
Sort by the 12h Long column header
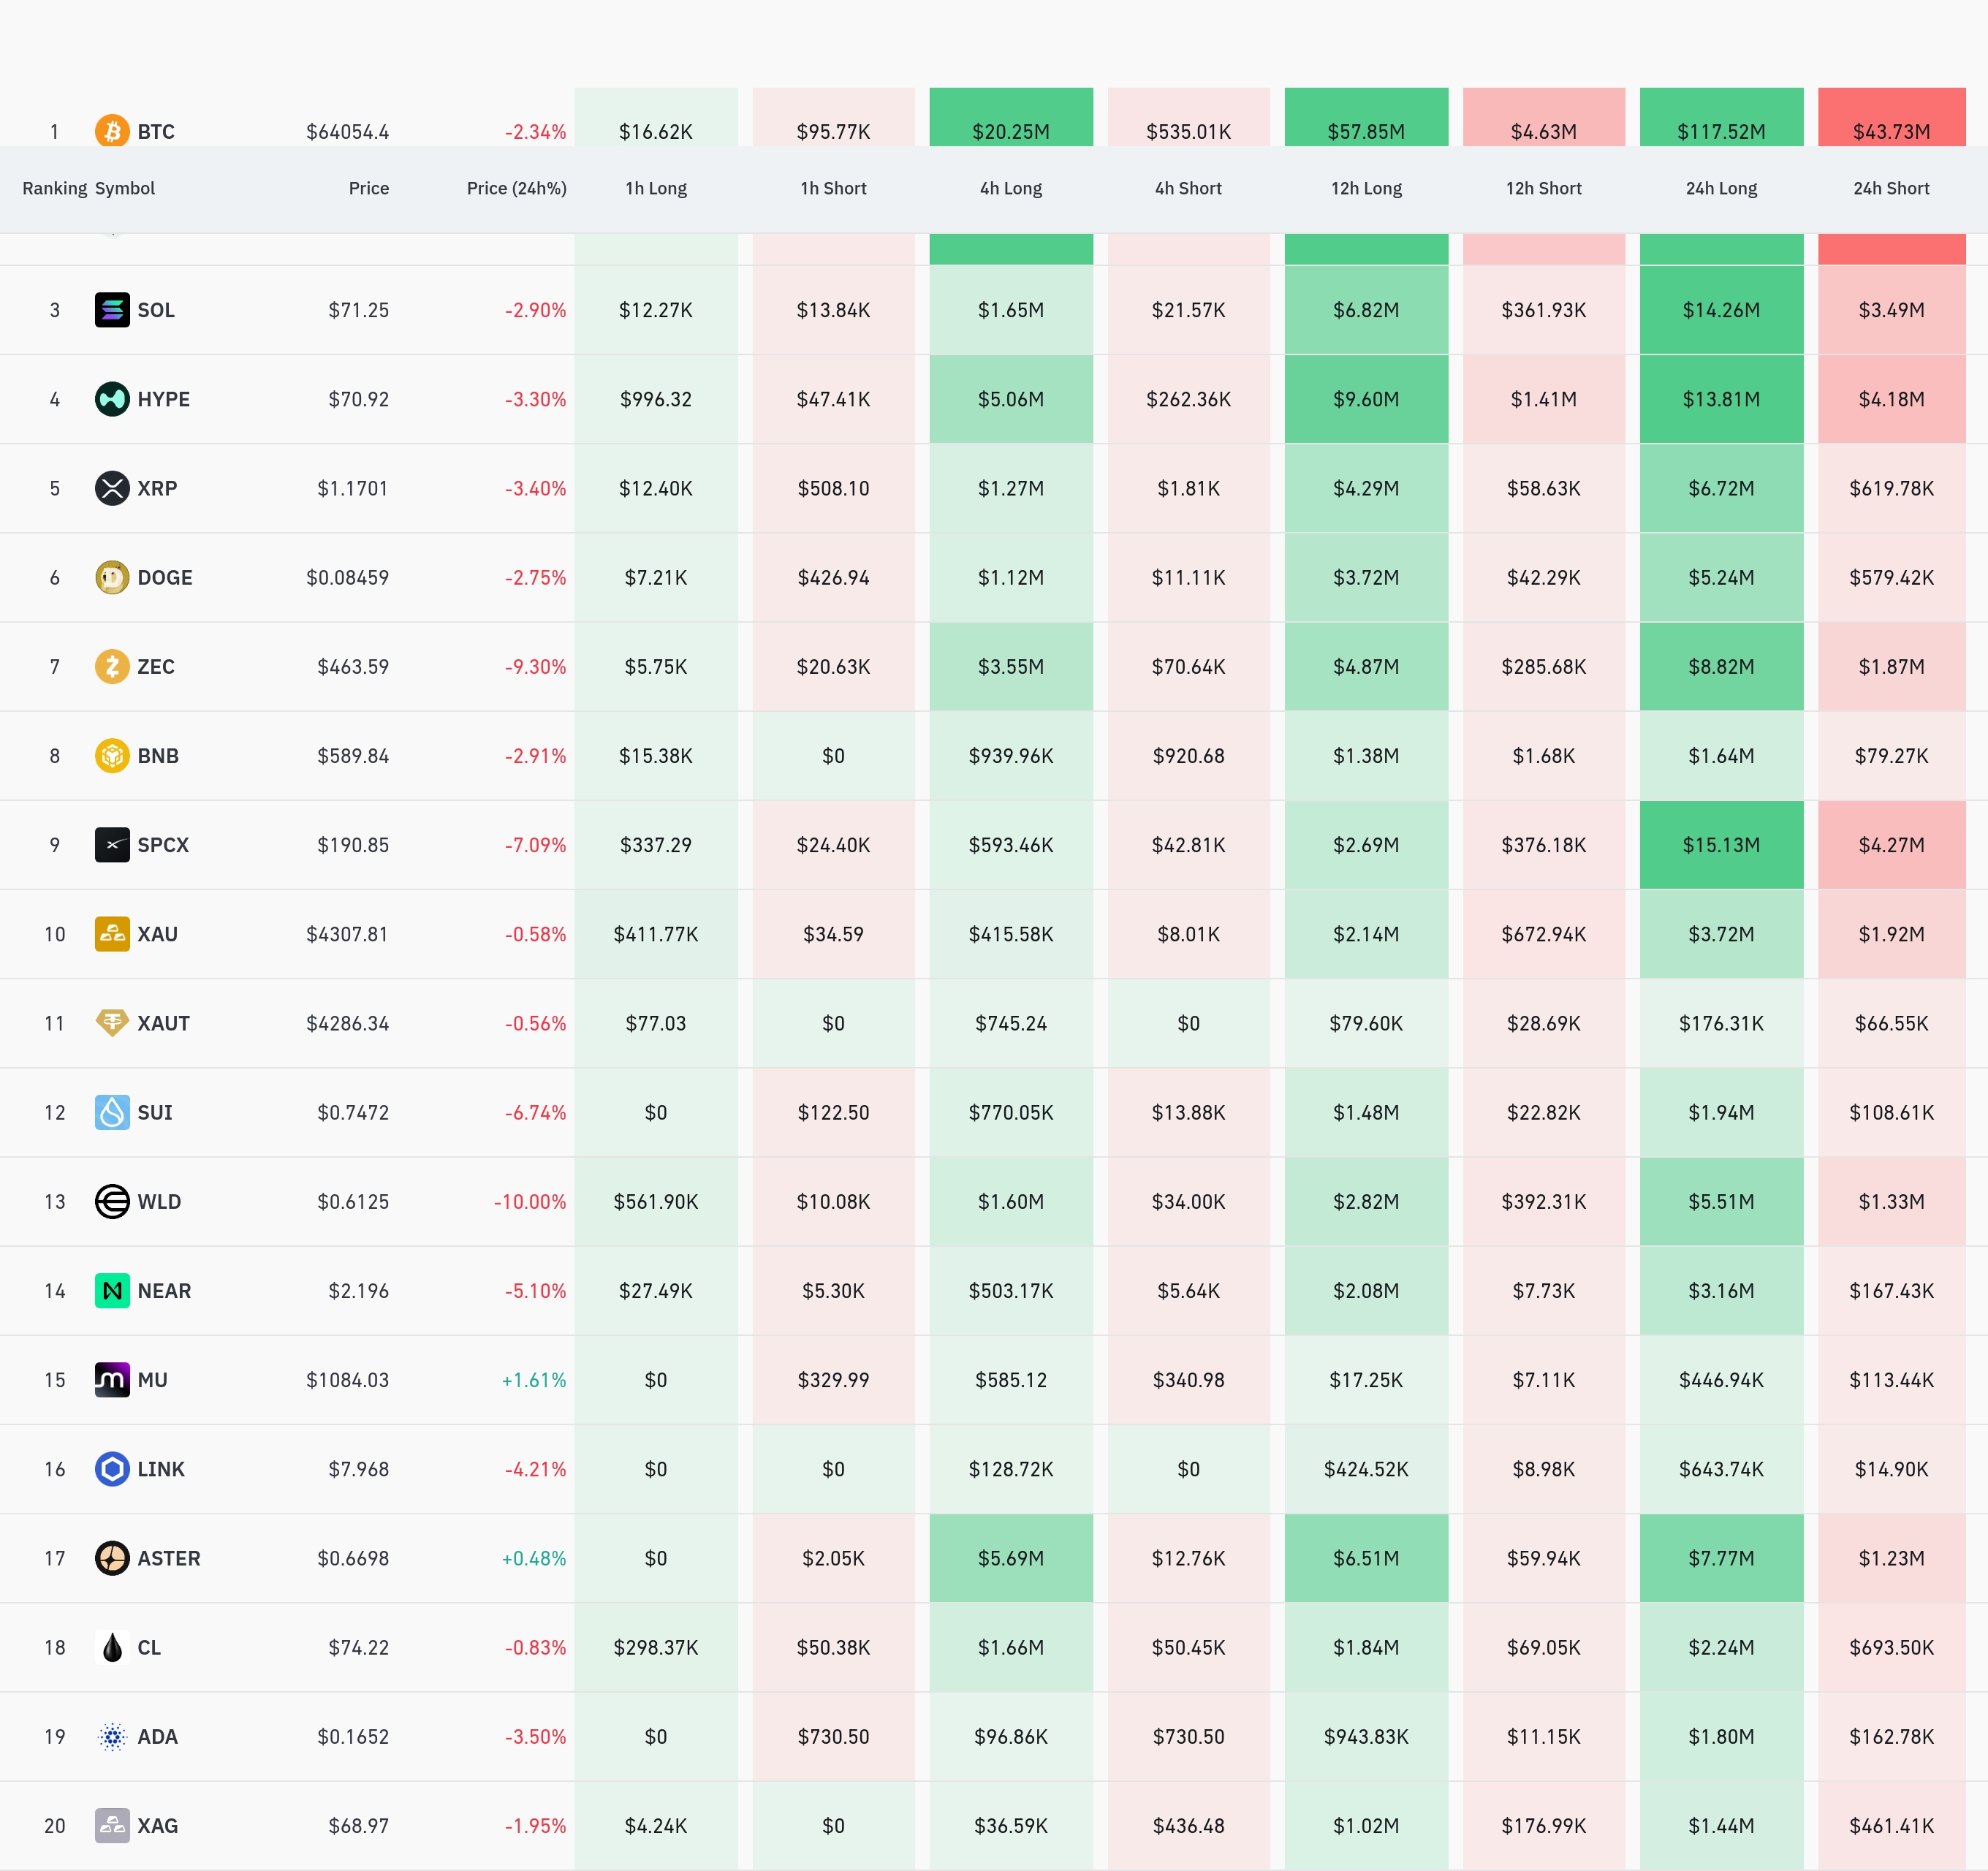tap(1366, 188)
